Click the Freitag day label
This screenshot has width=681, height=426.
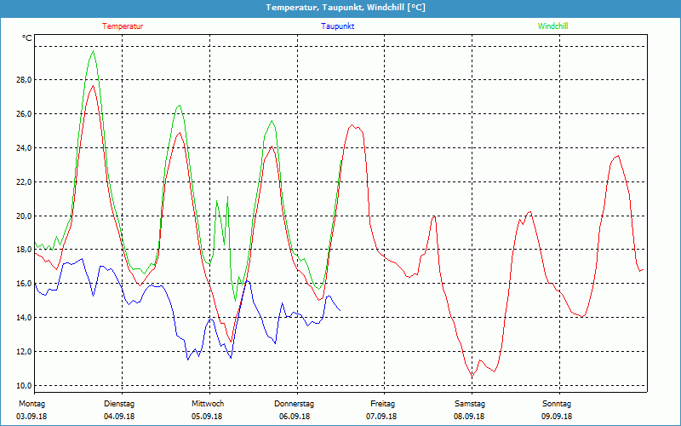[x=382, y=404]
